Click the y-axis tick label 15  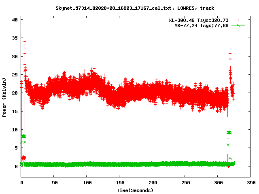click(x=15, y=112)
